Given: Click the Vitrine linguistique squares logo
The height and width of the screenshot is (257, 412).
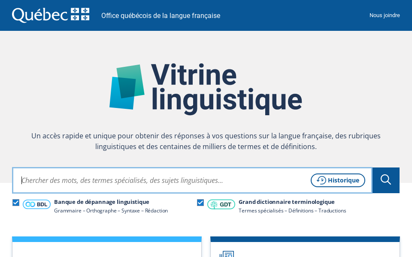Looking at the screenshot, I should 127,87.
